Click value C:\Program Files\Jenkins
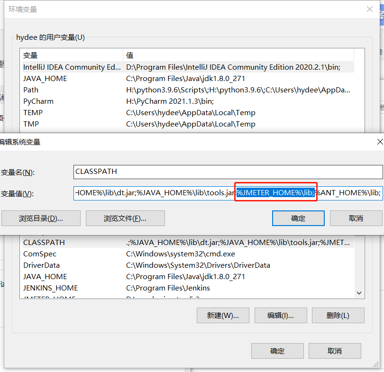This screenshot has width=384, height=372. [x=168, y=288]
